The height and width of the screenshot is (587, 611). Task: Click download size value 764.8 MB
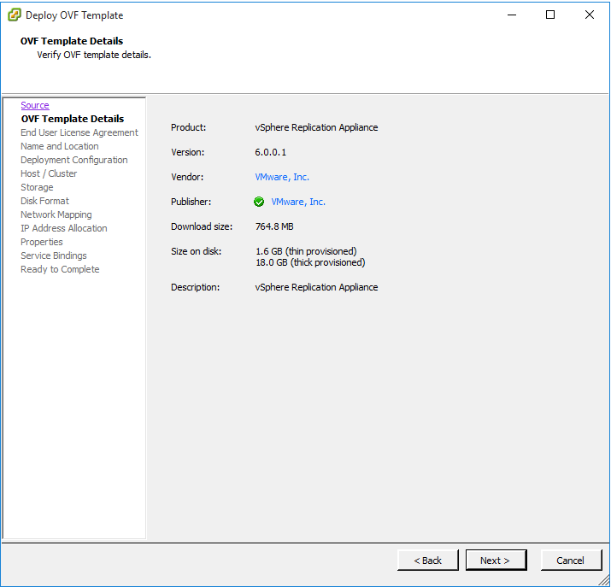click(274, 226)
